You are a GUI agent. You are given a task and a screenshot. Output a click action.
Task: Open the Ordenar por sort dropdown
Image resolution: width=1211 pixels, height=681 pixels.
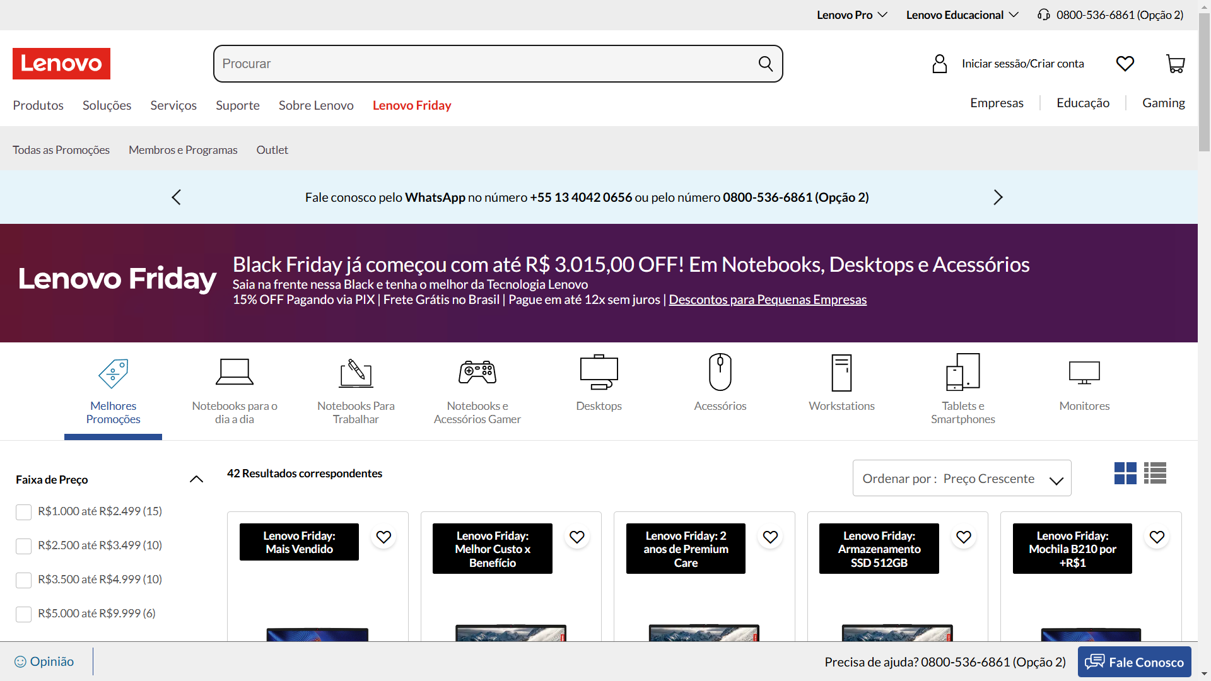point(962,478)
